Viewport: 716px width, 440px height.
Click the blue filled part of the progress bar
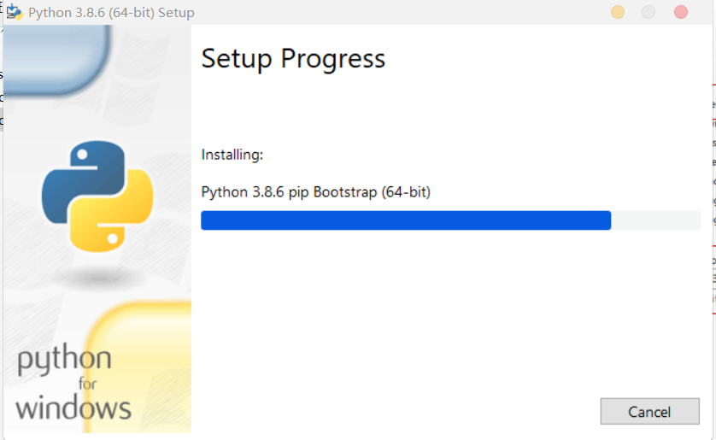[405, 220]
